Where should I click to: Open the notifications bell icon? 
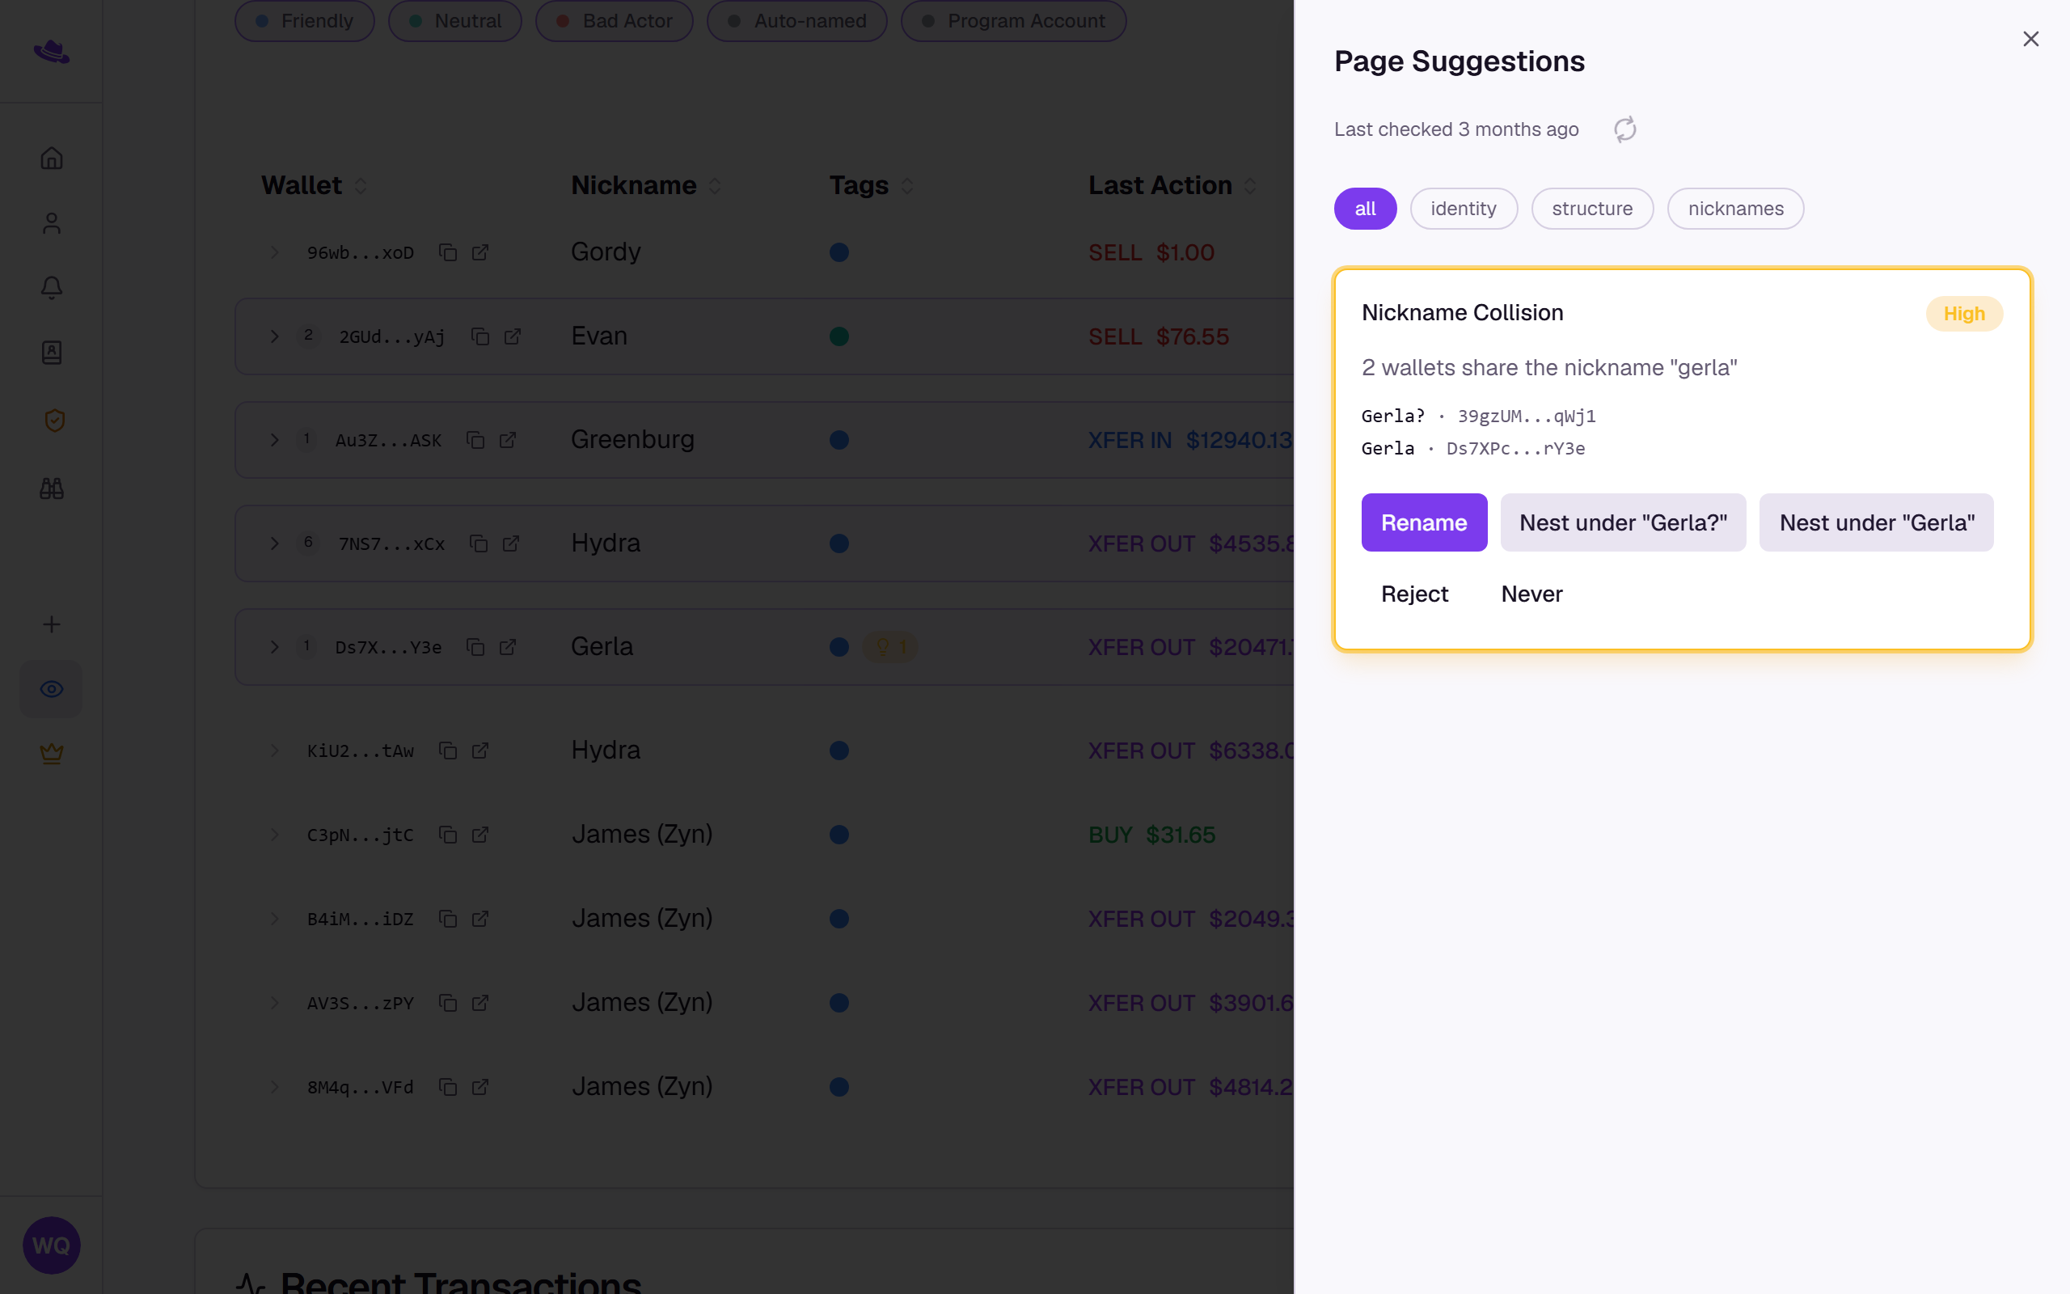(x=51, y=288)
